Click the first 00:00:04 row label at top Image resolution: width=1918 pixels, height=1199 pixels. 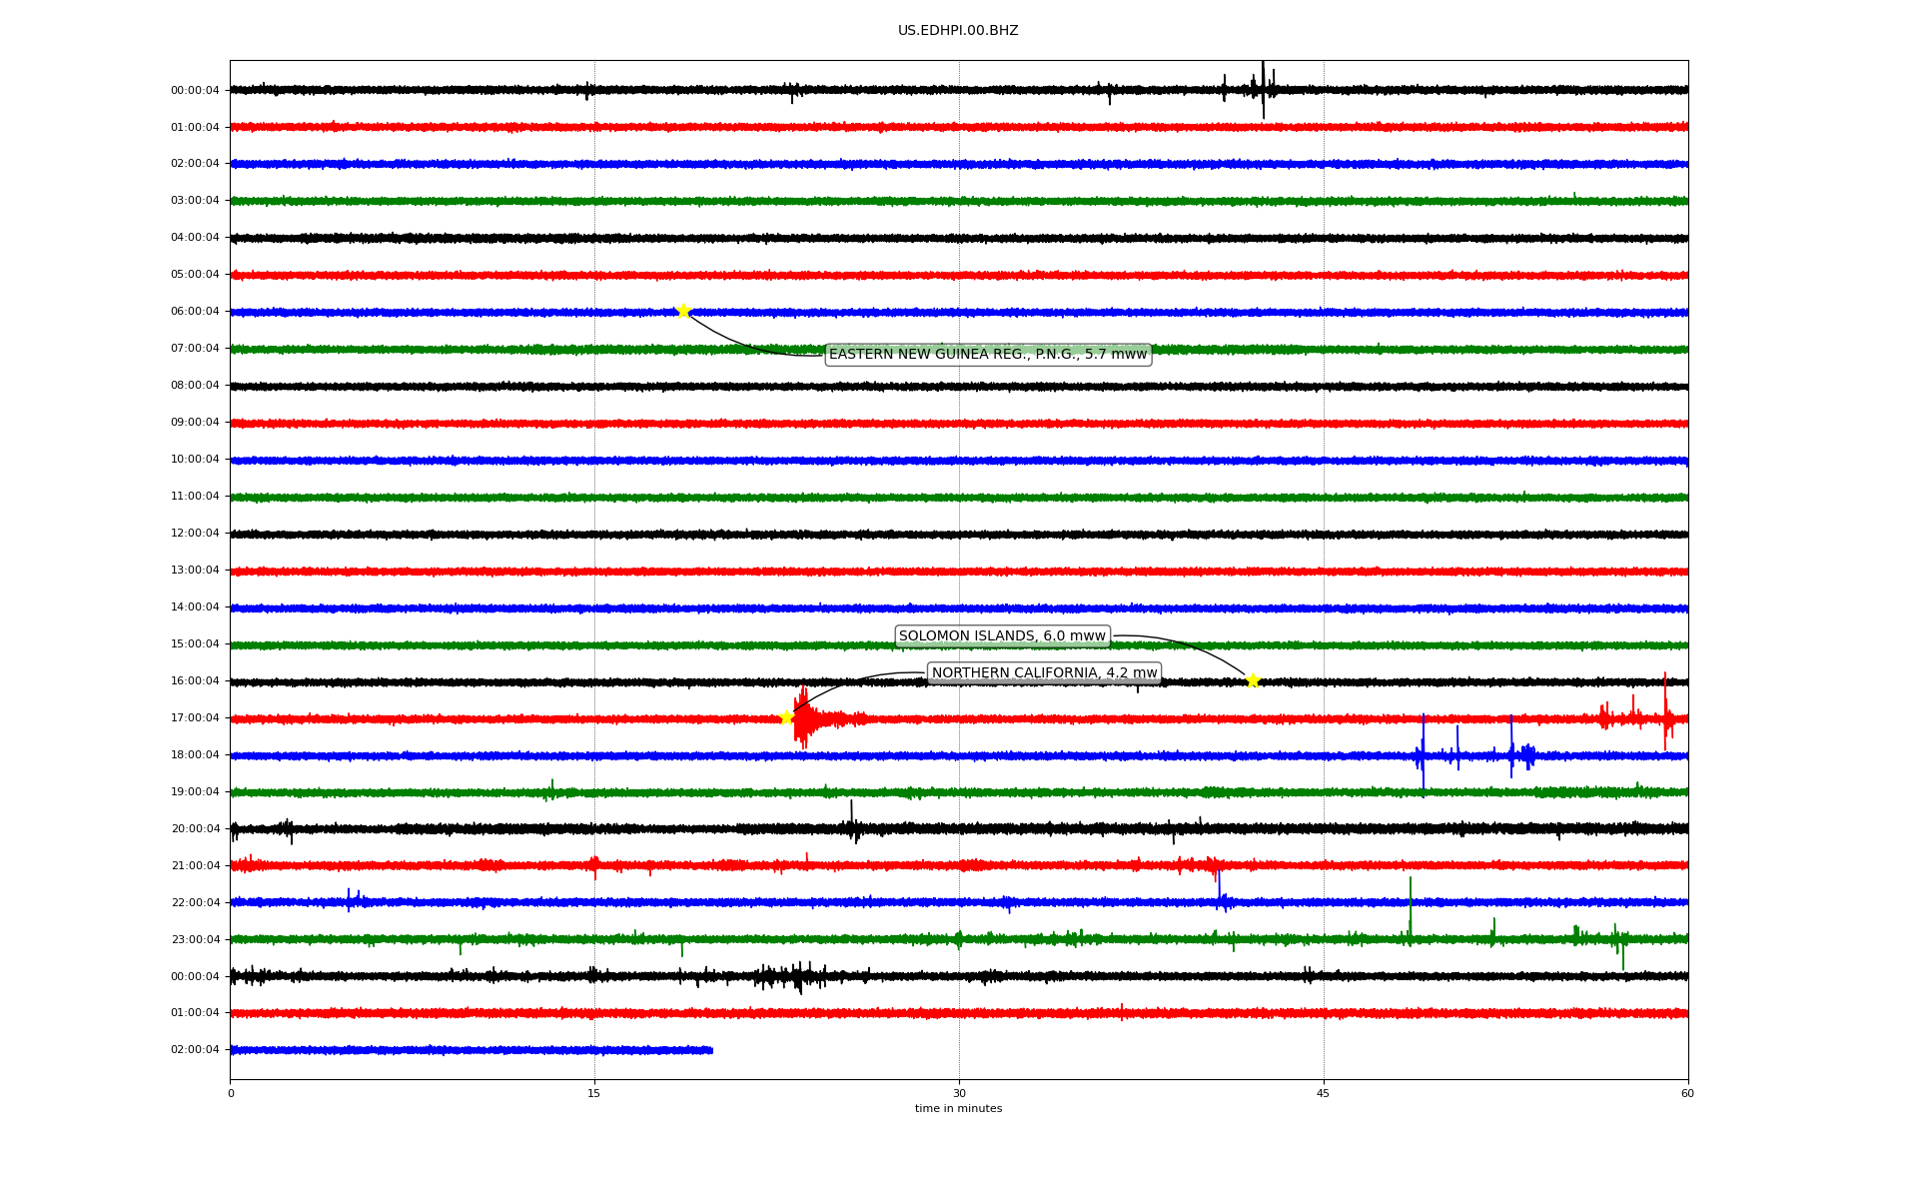click(195, 90)
